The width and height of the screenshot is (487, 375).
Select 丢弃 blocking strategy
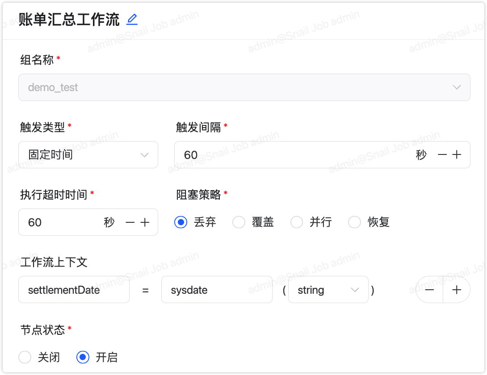pos(181,222)
